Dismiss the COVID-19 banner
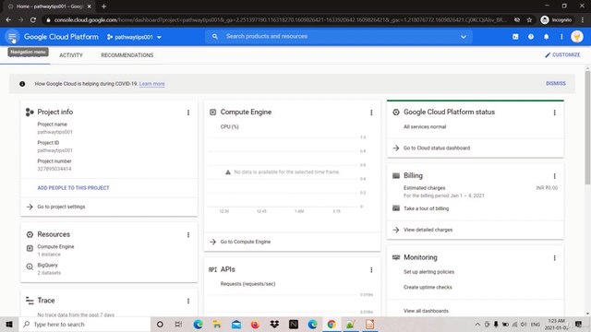The image size is (591, 332). coord(556,83)
